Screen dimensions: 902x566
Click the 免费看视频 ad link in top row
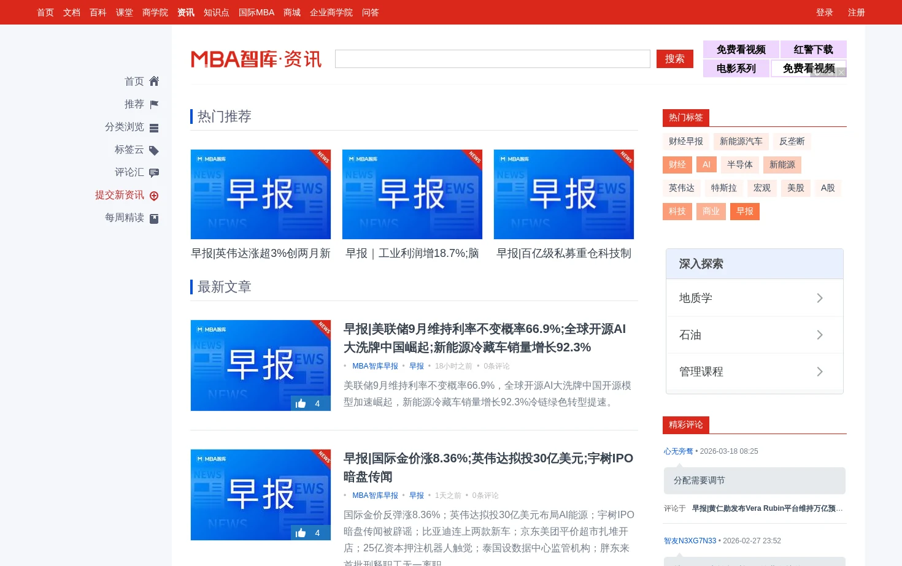coord(741,50)
